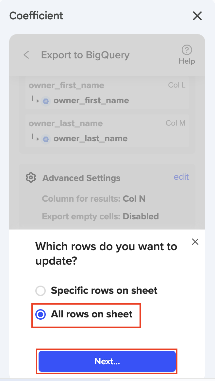Viewport: 215px width, 381px height.
Task: Choose the All rows on sheet option
Action: point(41,314)
